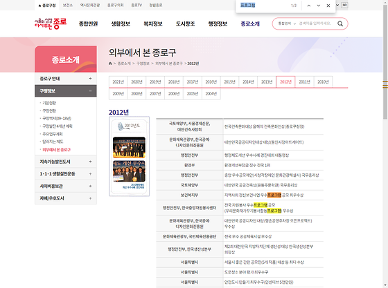Open the 통합검색 search type dropdown
388x288 pixels.
[287, 23]
